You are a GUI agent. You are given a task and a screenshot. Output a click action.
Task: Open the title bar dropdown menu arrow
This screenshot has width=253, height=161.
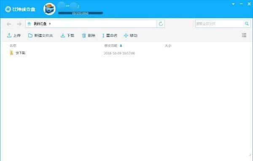233,4
